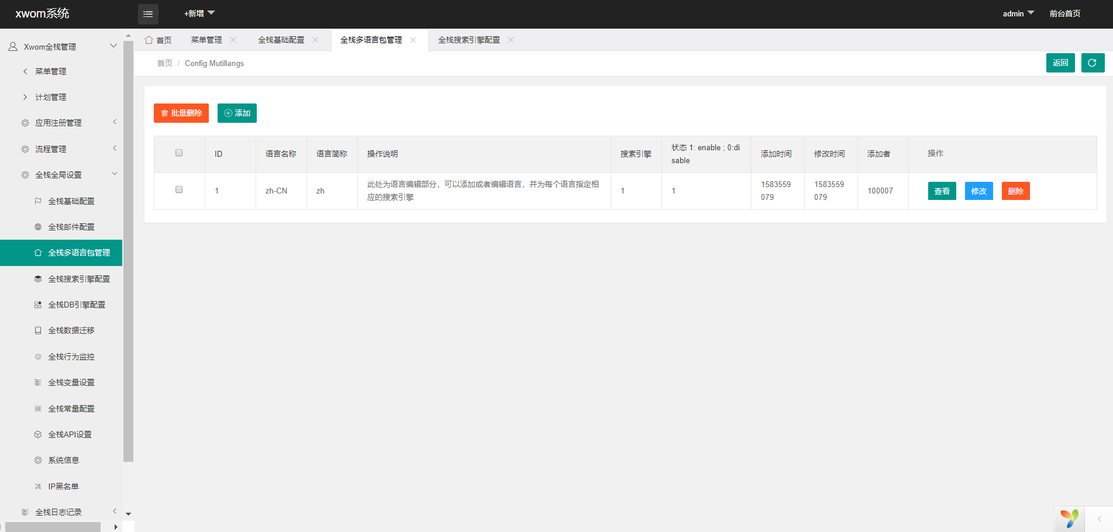Open 全栈数据迁移 in the sidebar
Image resolution: width=1113 pixels, height=532 pixels.
tap(71, 330)
